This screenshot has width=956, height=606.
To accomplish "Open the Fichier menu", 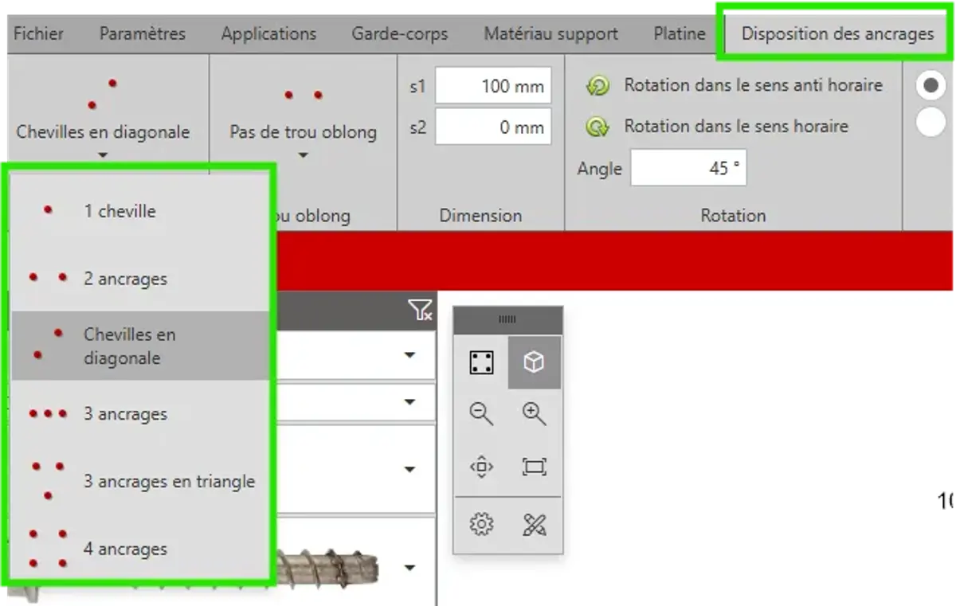I will click(38, 33).
